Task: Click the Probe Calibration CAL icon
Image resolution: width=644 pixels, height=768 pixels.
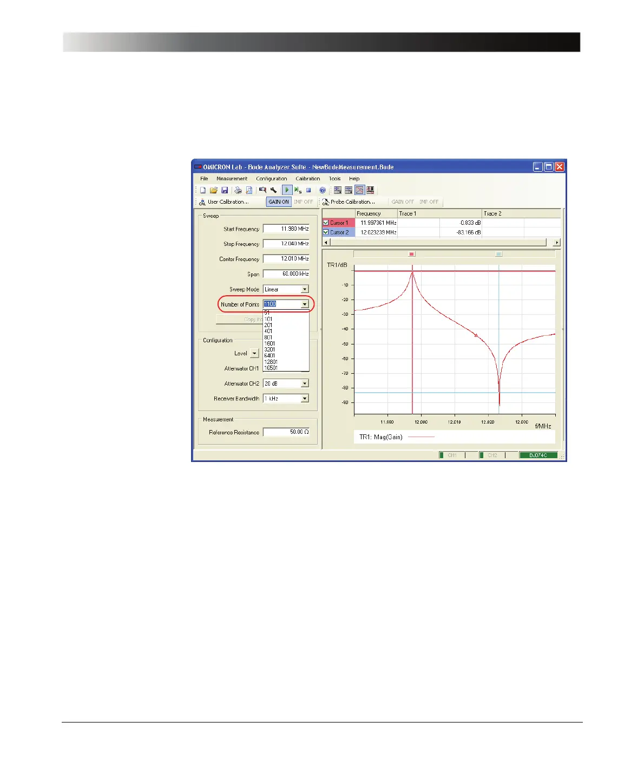Action: [325, 202]
